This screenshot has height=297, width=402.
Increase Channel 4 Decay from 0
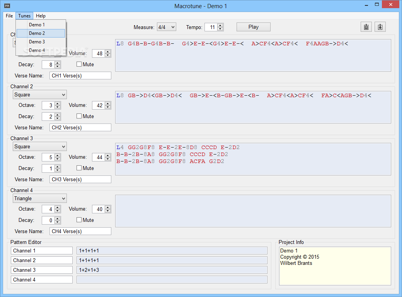[x=58, y=219]
